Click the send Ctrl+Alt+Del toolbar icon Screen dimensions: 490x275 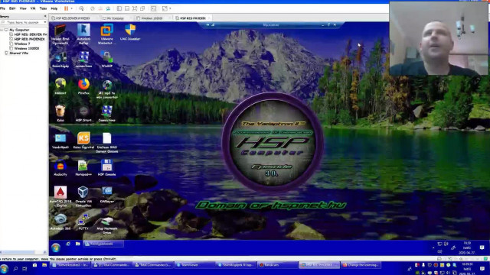(81, 8)
